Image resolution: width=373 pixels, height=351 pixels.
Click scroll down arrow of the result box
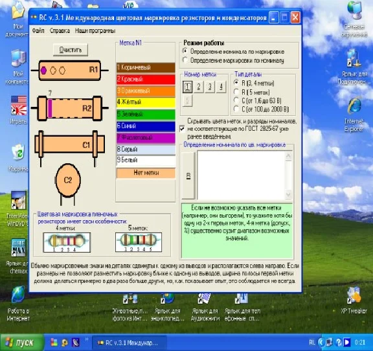click(x=288, y=195)
